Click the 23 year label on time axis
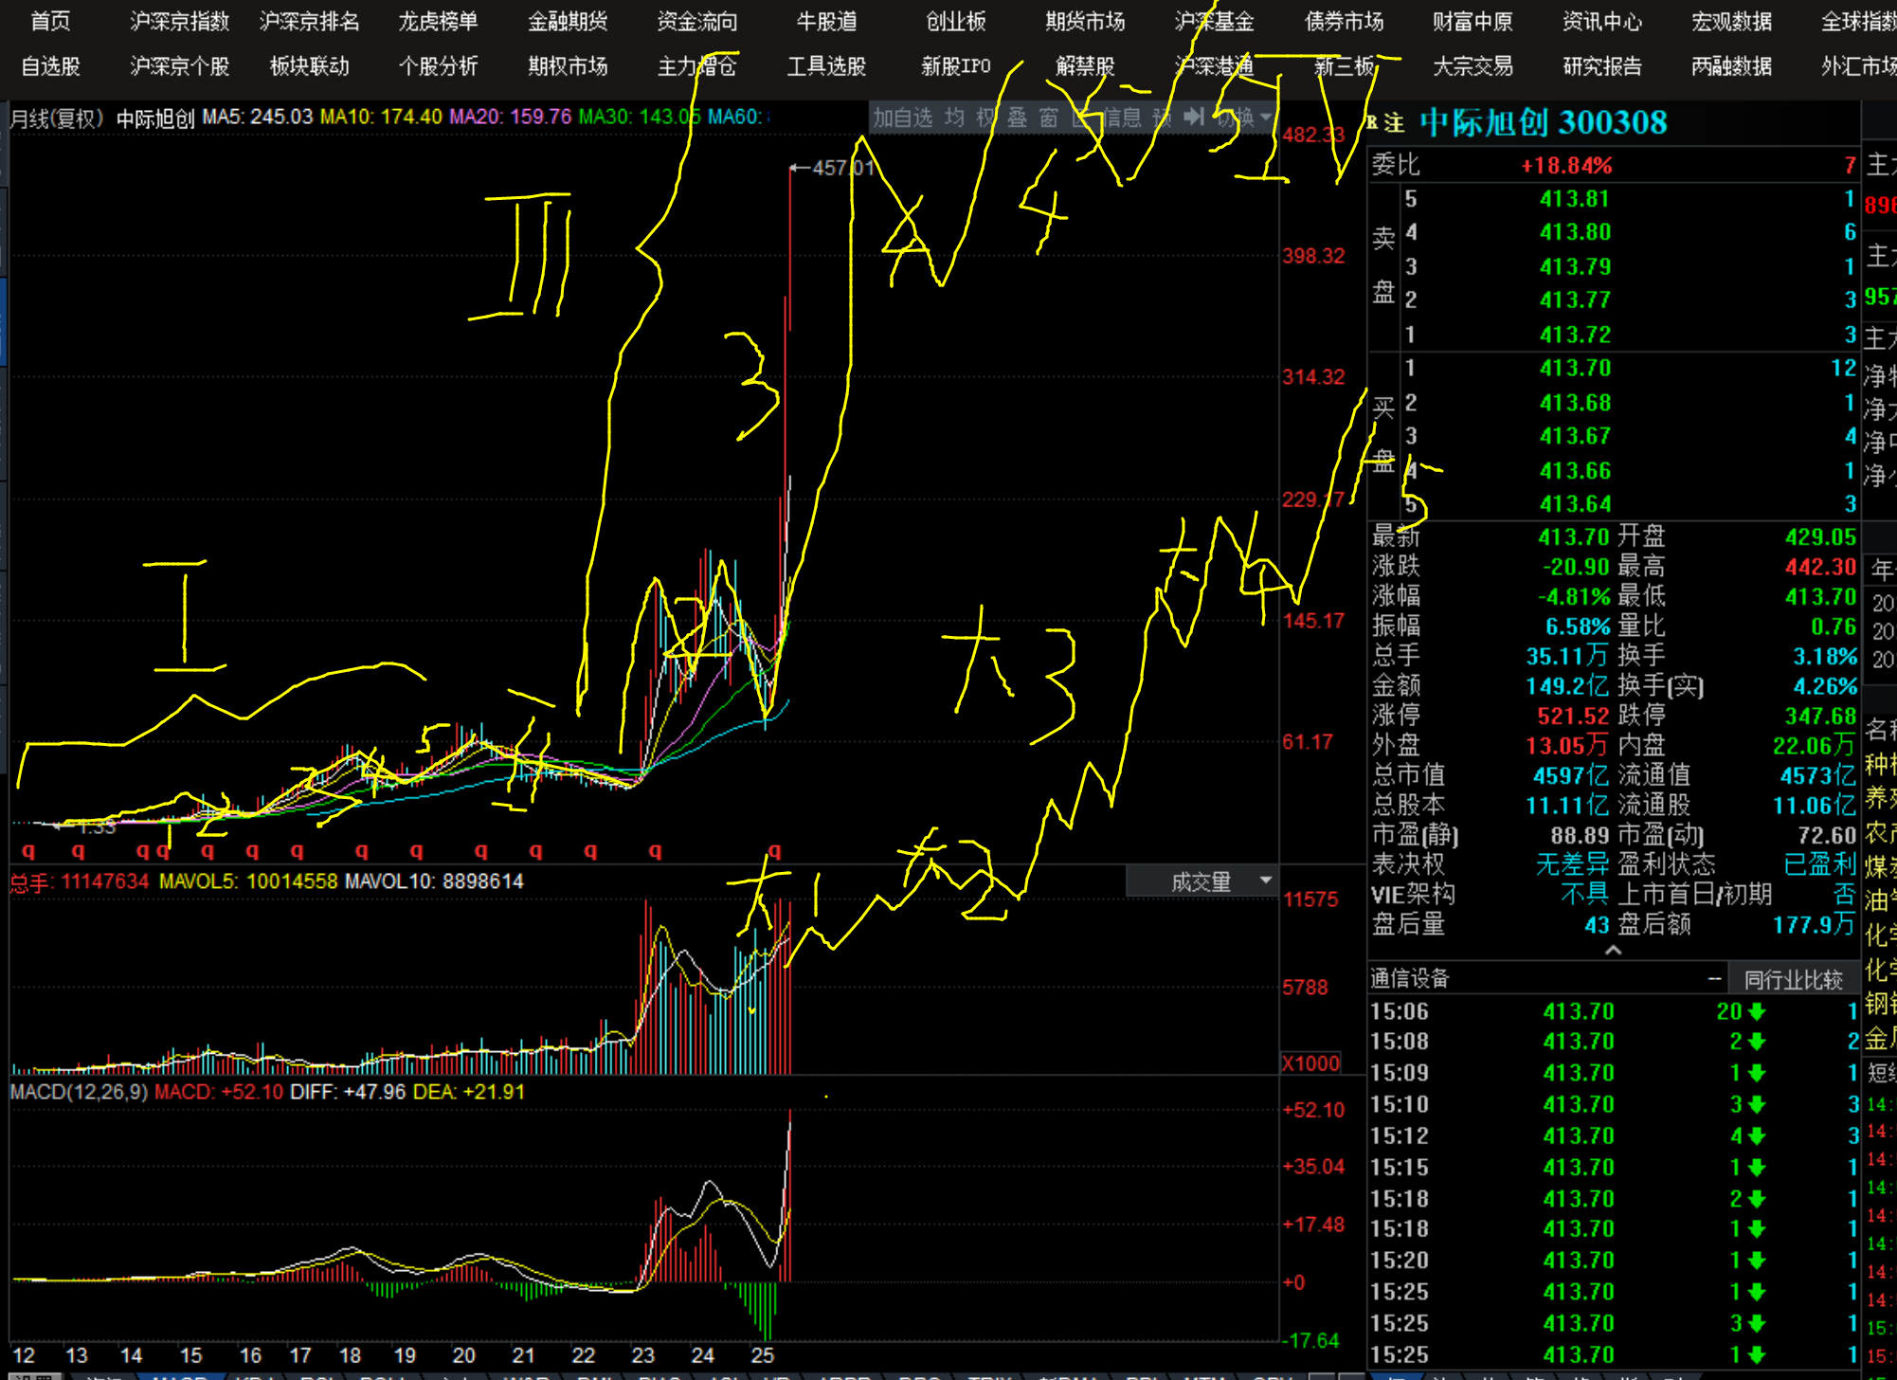The height and width of the screenshot is (1380, 1897). [643, 1355]
